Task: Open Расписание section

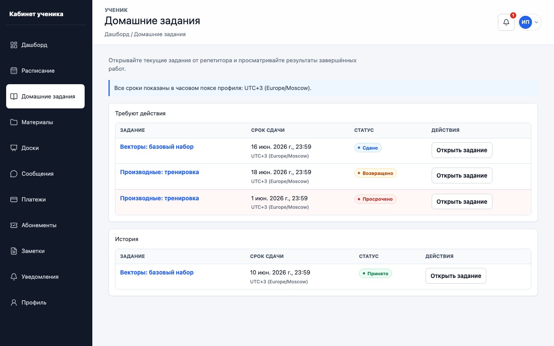Action: [x=45, y=71]
